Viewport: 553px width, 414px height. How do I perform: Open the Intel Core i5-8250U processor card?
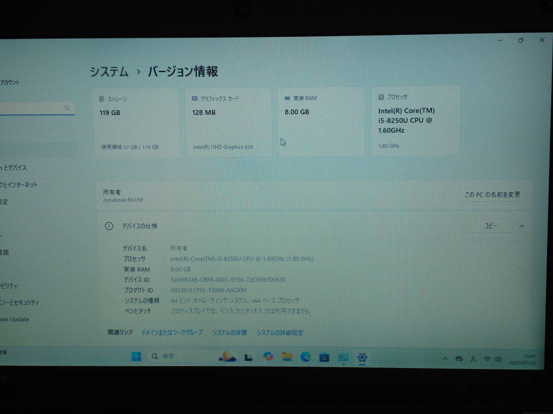[x=416, y=121]
